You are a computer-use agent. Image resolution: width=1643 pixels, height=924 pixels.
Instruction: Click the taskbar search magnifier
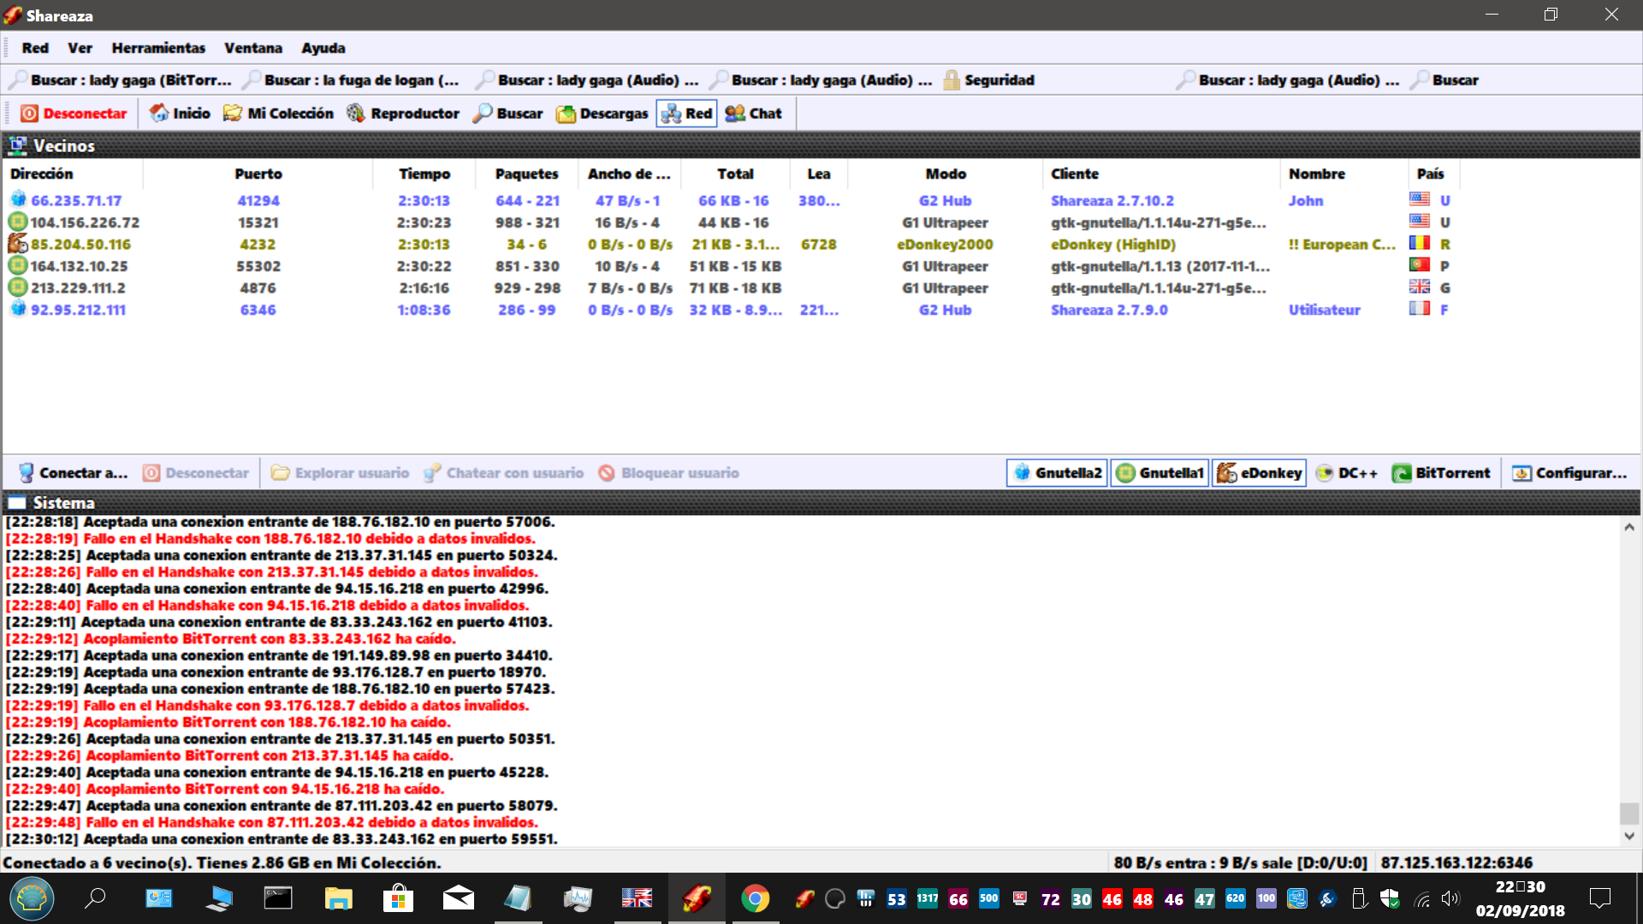(95, 898)
